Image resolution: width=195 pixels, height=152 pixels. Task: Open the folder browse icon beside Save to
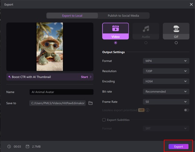pyautogui.click(x=90, y=103)
